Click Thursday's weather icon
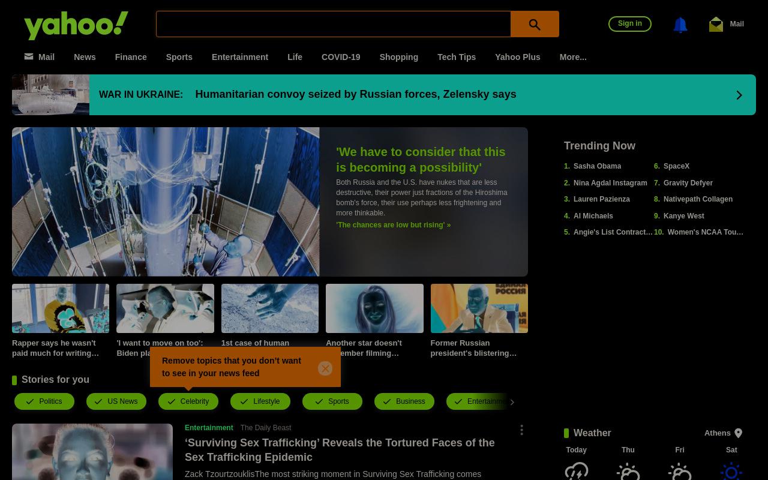768x480 pixels. point(628,472)
